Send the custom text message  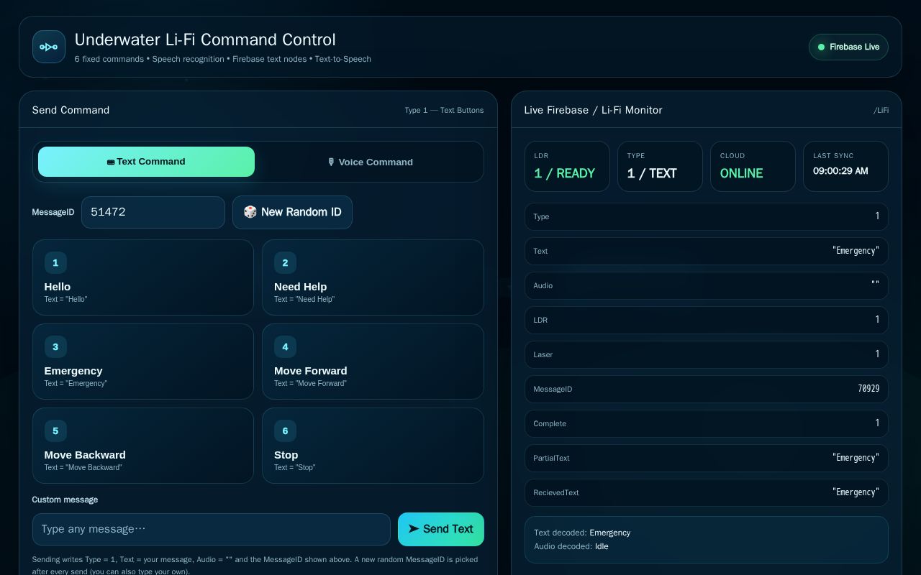[441, 529]
